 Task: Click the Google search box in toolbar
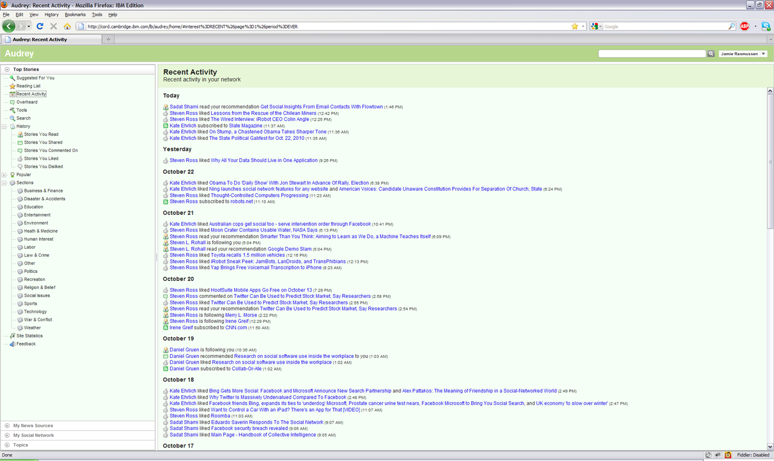tap(665, 26)
